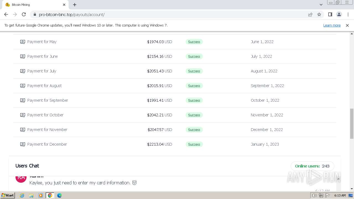The height and width of the screenshot is (199, 354).
Task: Reload the current page
Action: point(24,14)
